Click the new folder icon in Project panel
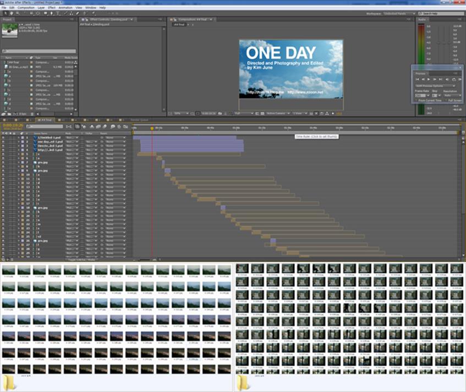Image resolution: width=466 pixels, height=392 pixels. tap(9, 114)
